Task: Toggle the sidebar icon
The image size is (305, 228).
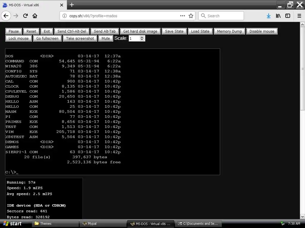Action: [x=288, y=16]
